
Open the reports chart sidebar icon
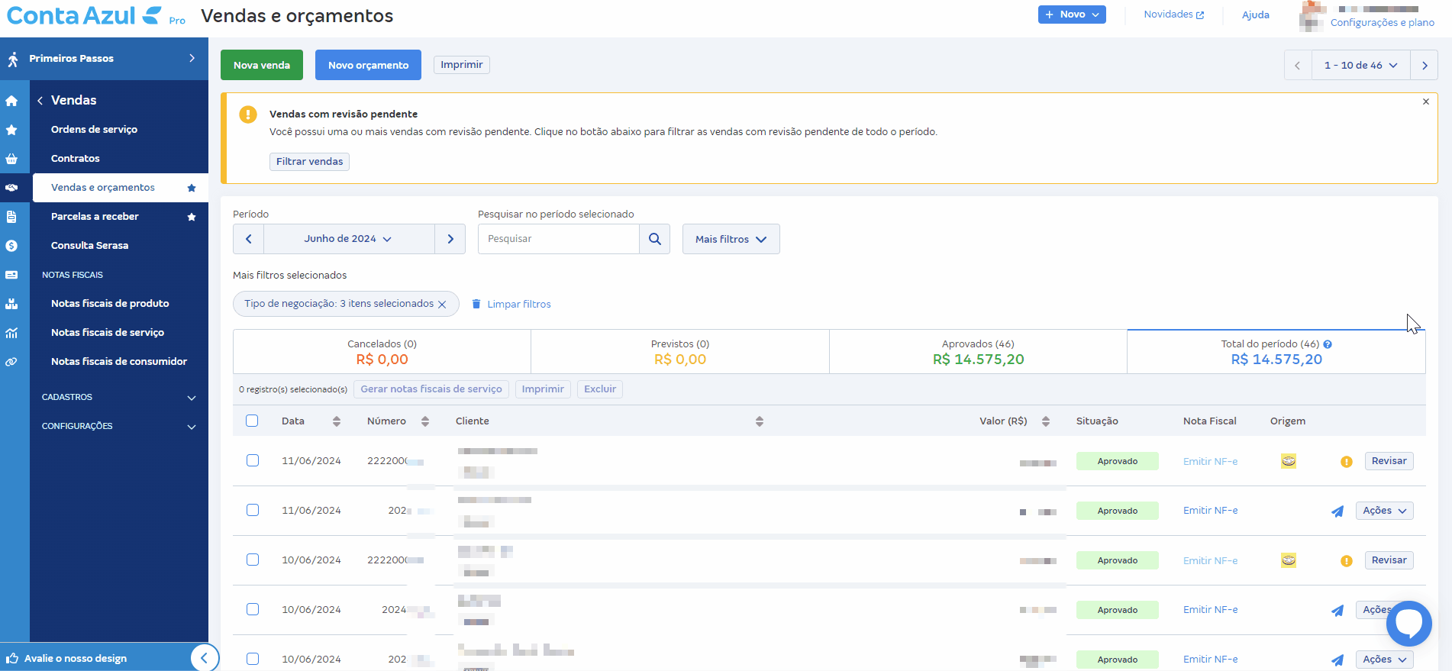[x=11, y=333]
